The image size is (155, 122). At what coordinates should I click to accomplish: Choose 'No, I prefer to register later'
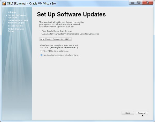pos(42,55)
